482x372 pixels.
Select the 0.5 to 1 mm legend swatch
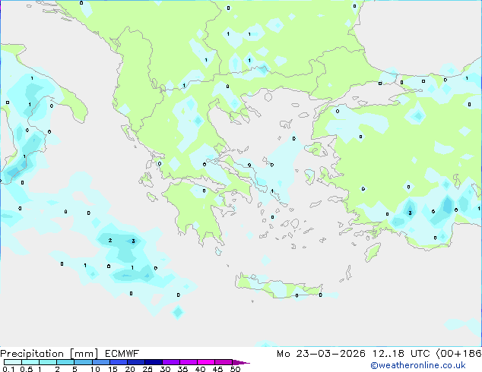(x=30, y=362)
